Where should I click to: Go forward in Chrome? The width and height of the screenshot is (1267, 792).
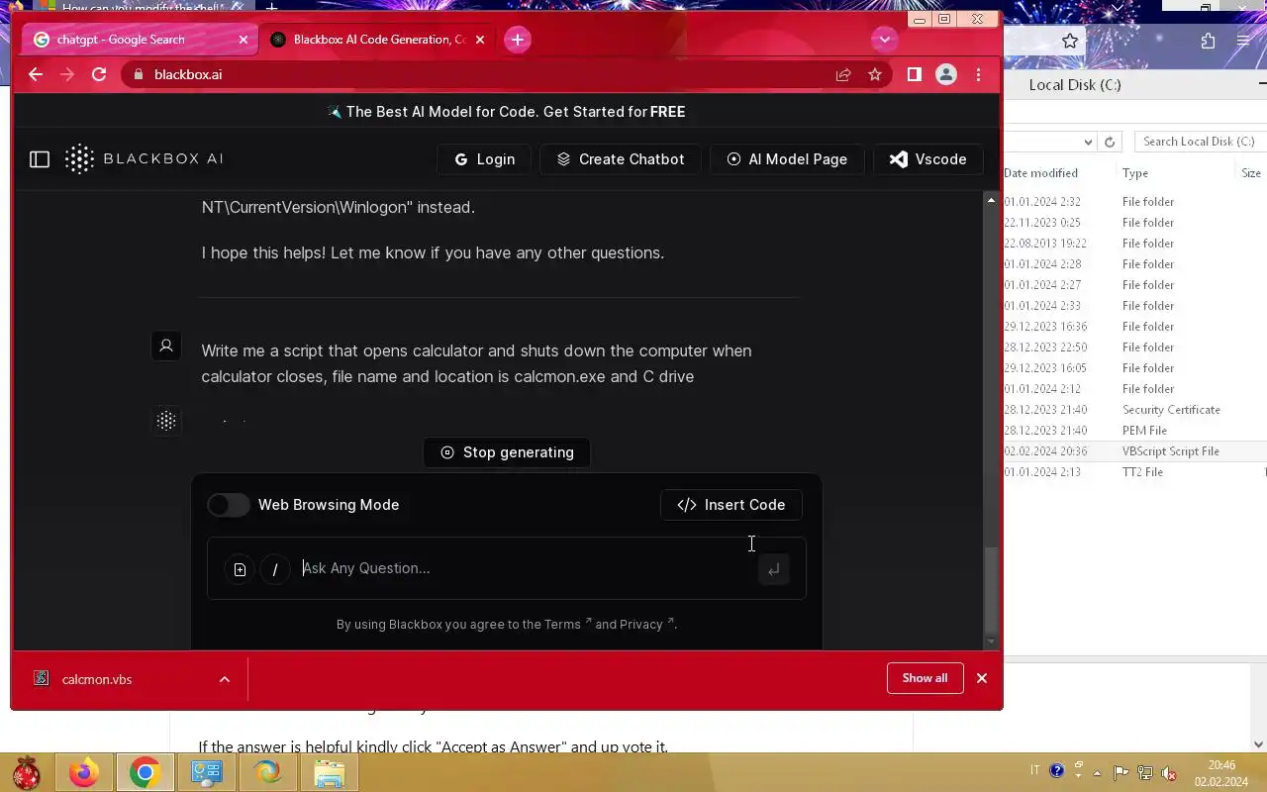[x=67, y=74]
